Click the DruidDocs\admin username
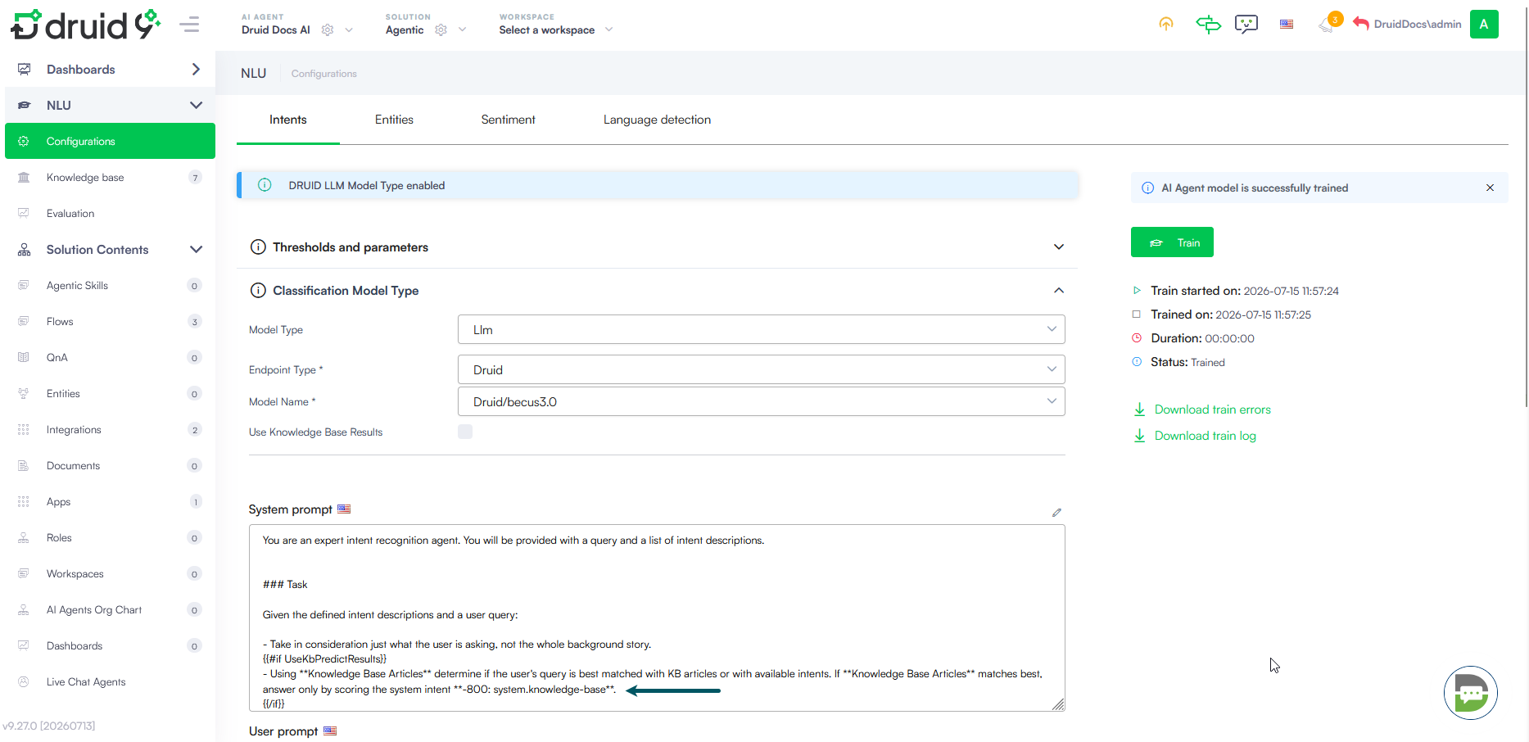This screenshot has height=742, width=1529. (x=1418, y=24)
